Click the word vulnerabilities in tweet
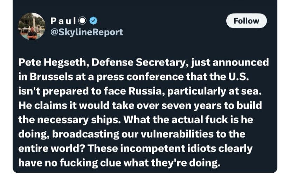This screenshot has height=185, width=290. click(x=177, y=134)
